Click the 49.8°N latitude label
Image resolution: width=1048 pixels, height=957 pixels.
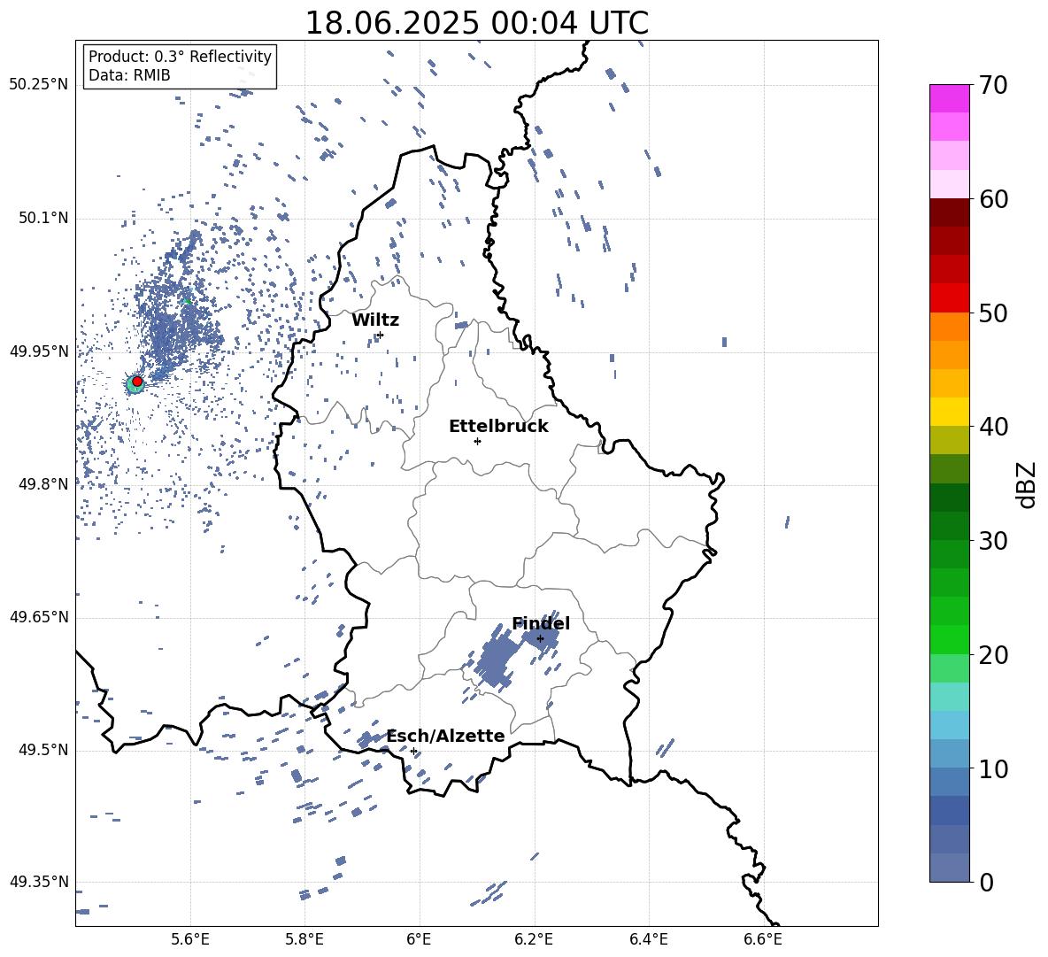coord(43,484)
